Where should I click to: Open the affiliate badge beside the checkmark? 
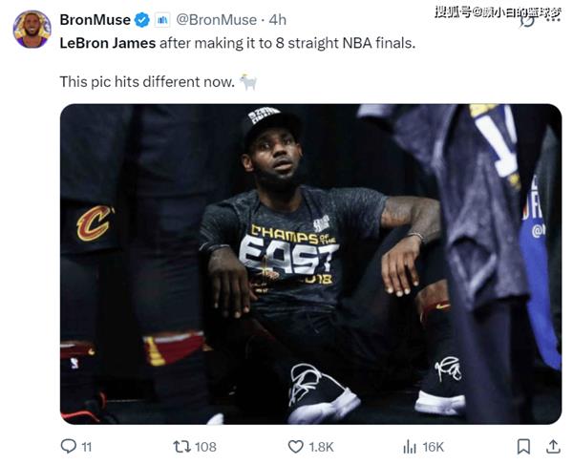[162, 20]
